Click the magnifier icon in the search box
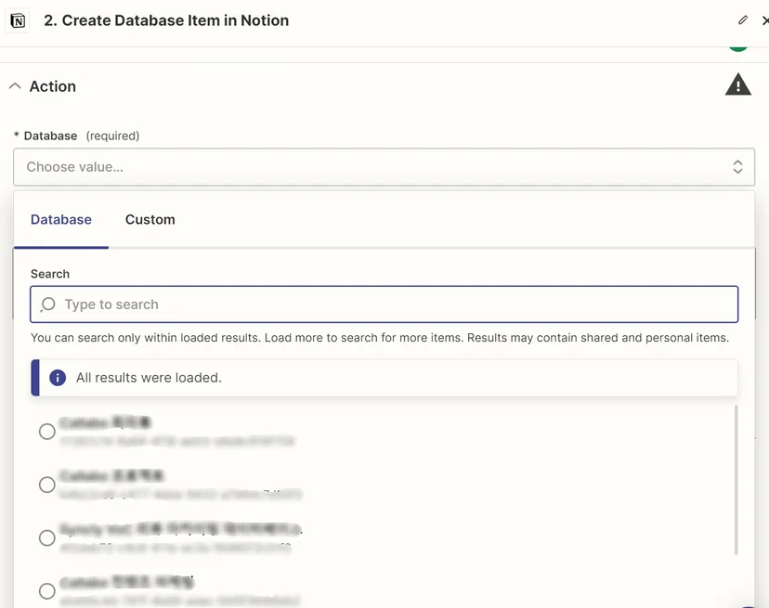Viewport: 769px width, 608px height. (47, 304)
